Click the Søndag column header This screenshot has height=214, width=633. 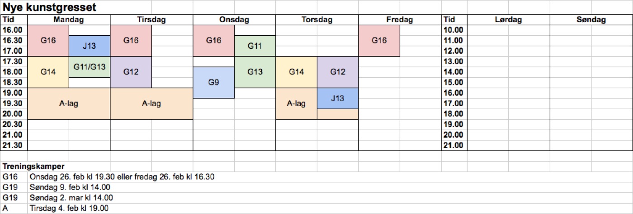click(x=591, y=20)
